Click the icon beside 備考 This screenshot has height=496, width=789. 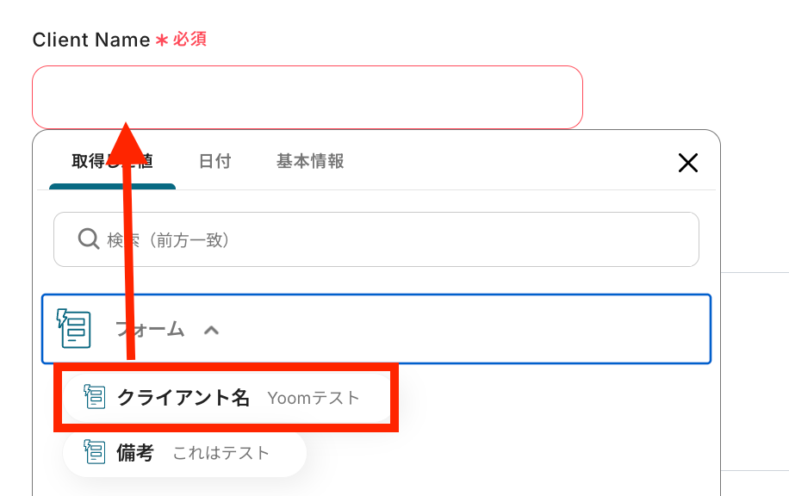pos(94,452)
